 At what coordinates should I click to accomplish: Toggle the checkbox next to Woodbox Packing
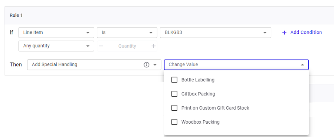[174, 122]
